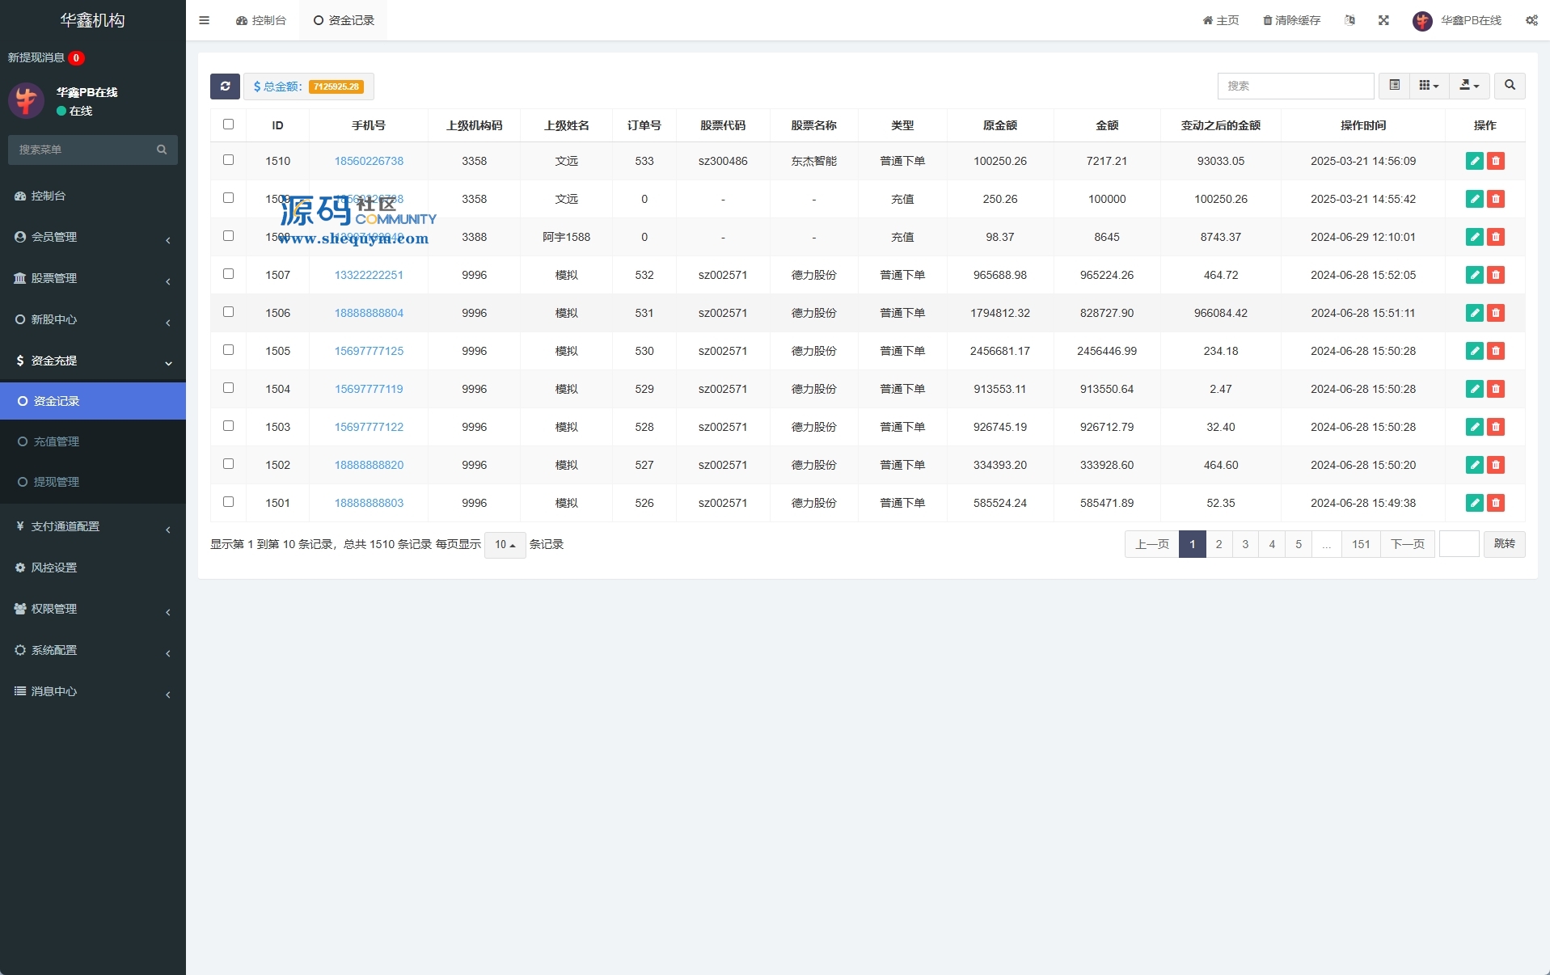
Task: Open the columns visibility dropdown
Action: [1429, 86]
